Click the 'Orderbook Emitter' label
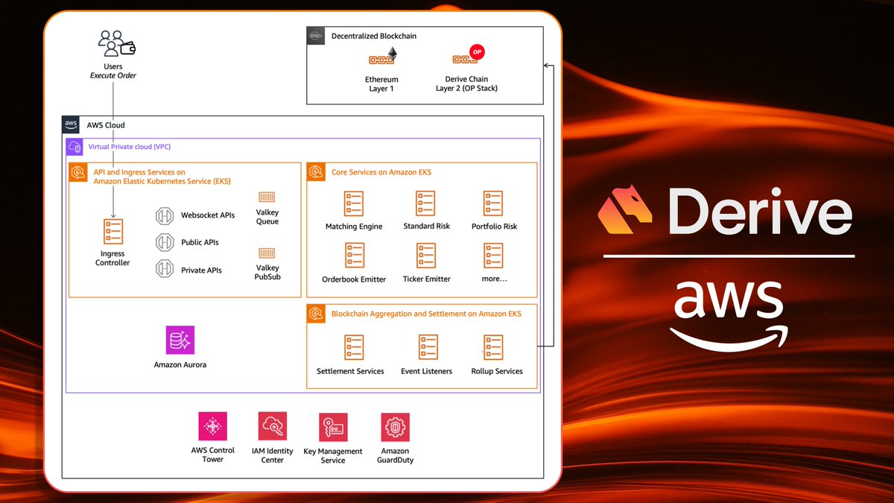 click(354, 279)
